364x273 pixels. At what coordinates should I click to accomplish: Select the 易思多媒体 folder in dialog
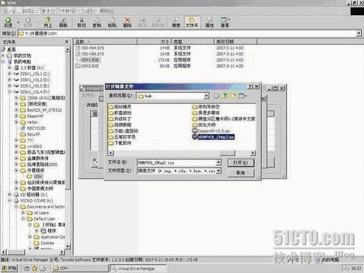[206, 113]
